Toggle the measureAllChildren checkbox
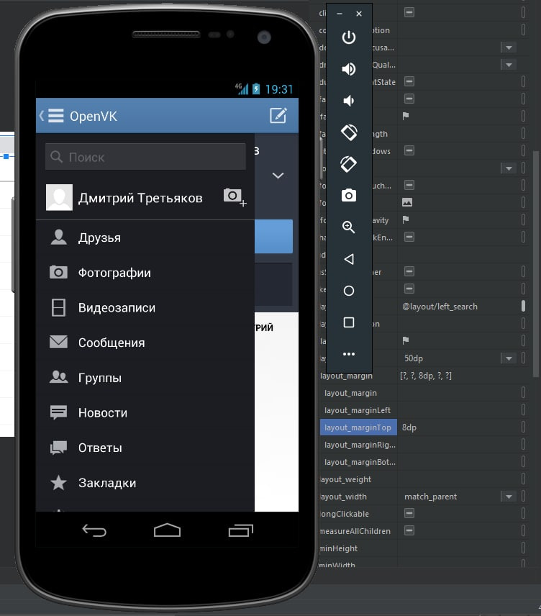Image resolution: width=541 pixels, height=616 pixels. (409, 531)
